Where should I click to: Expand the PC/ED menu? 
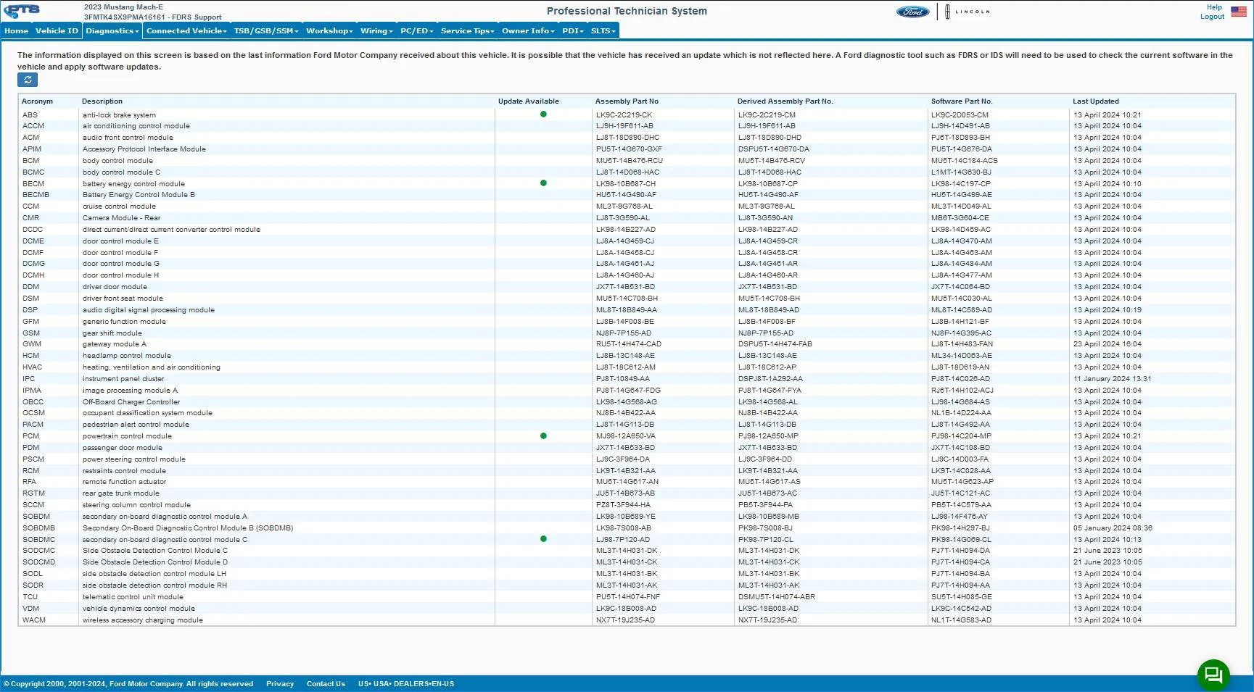point(416,31)
